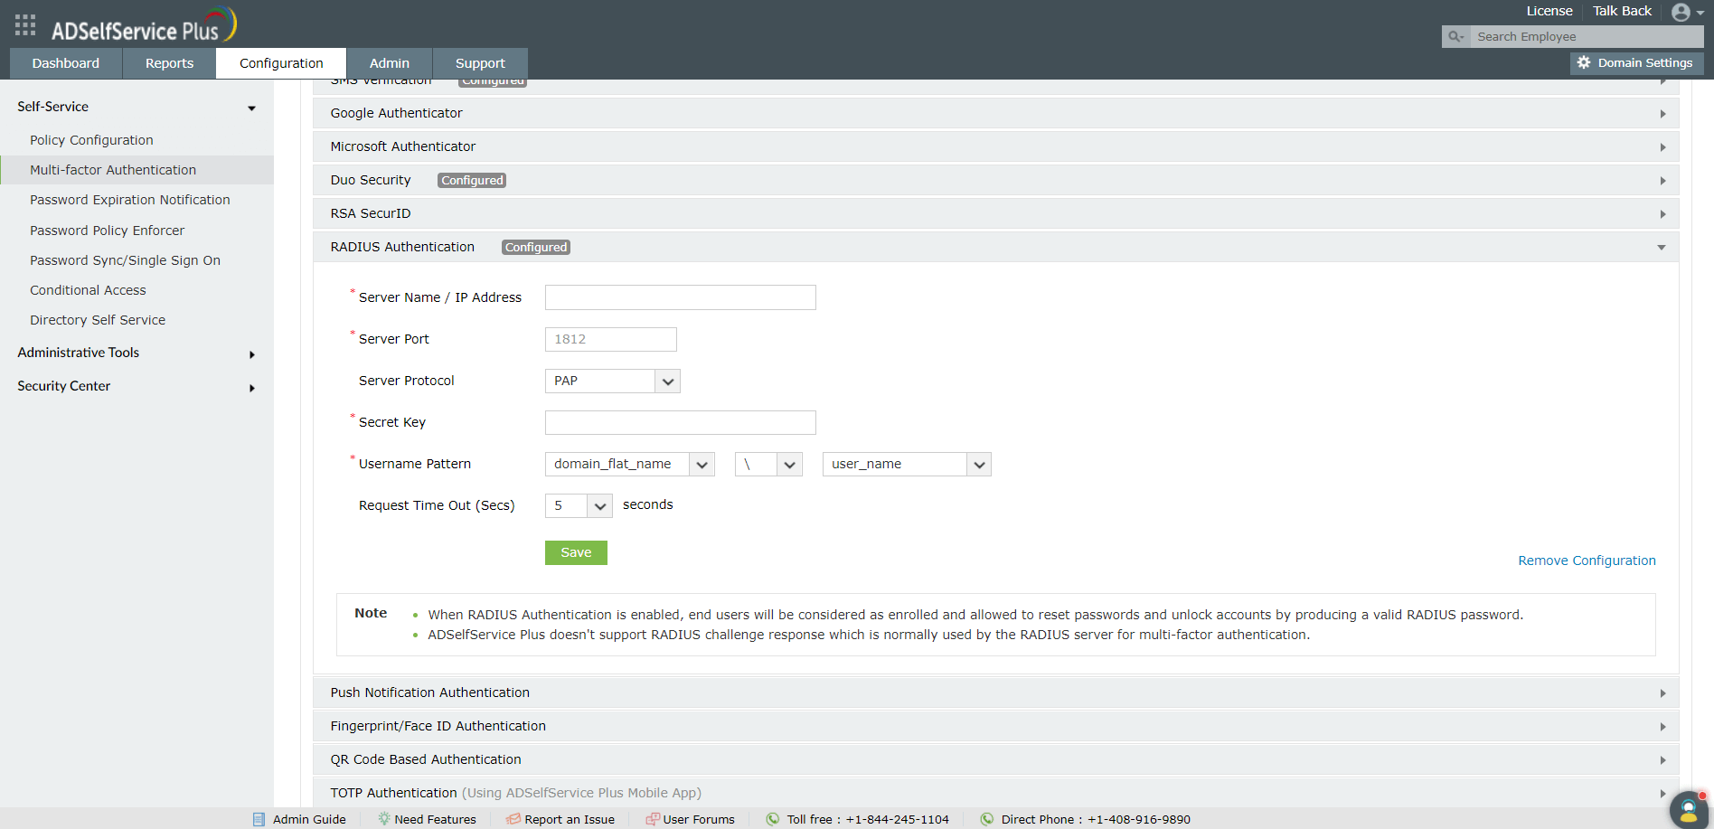Viewport: 1714px width, 829px height.
Task: Open the Admin Guide document icon
Action: tap(259, 819)
